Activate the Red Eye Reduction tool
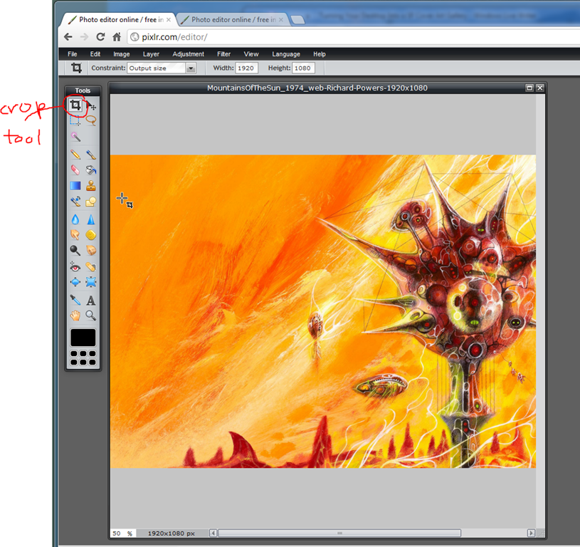 point(75,266)
